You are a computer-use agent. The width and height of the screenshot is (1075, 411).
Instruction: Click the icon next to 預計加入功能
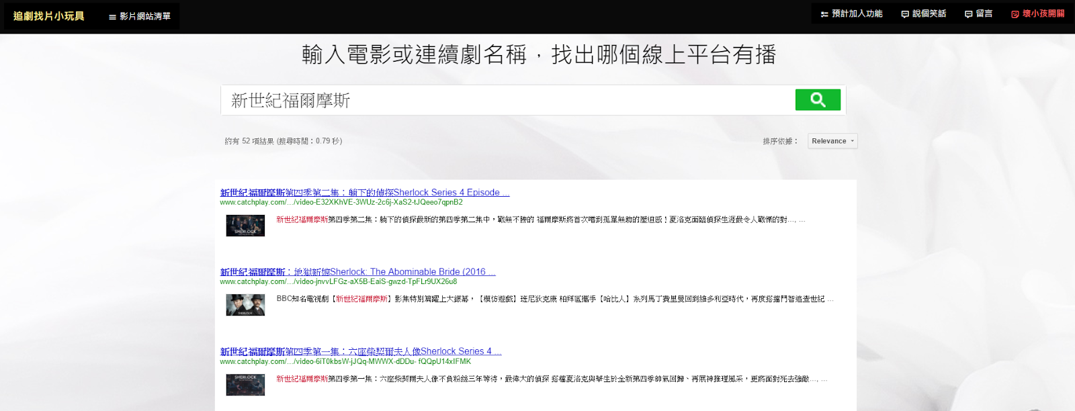pyautogui.click(x=824, y=14)
